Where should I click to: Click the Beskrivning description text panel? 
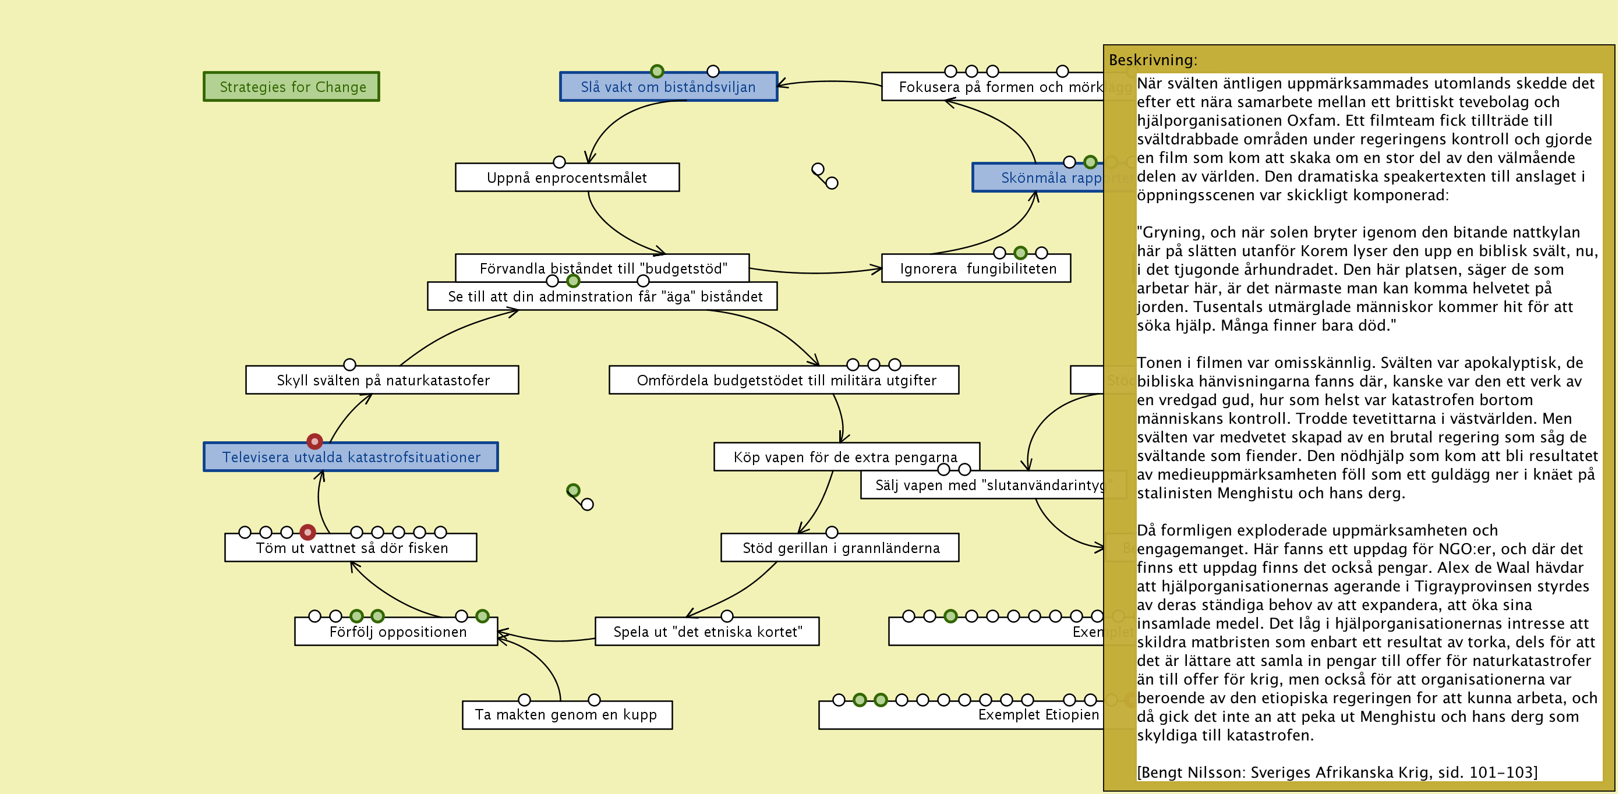(1367, 408)
